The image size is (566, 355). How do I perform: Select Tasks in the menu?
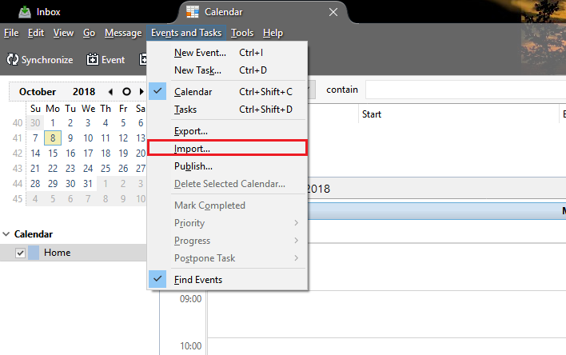[227, 110]
